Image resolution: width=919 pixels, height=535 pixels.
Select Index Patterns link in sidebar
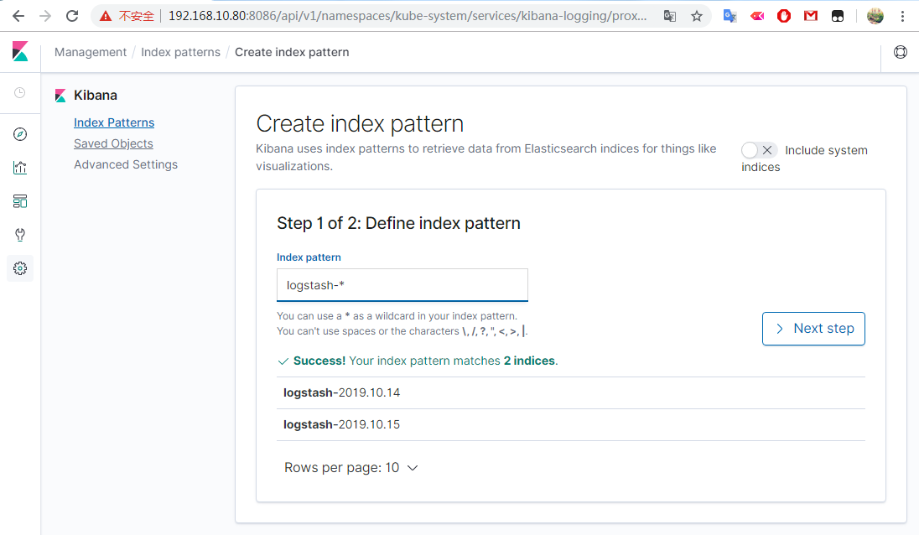pos(114,122)
